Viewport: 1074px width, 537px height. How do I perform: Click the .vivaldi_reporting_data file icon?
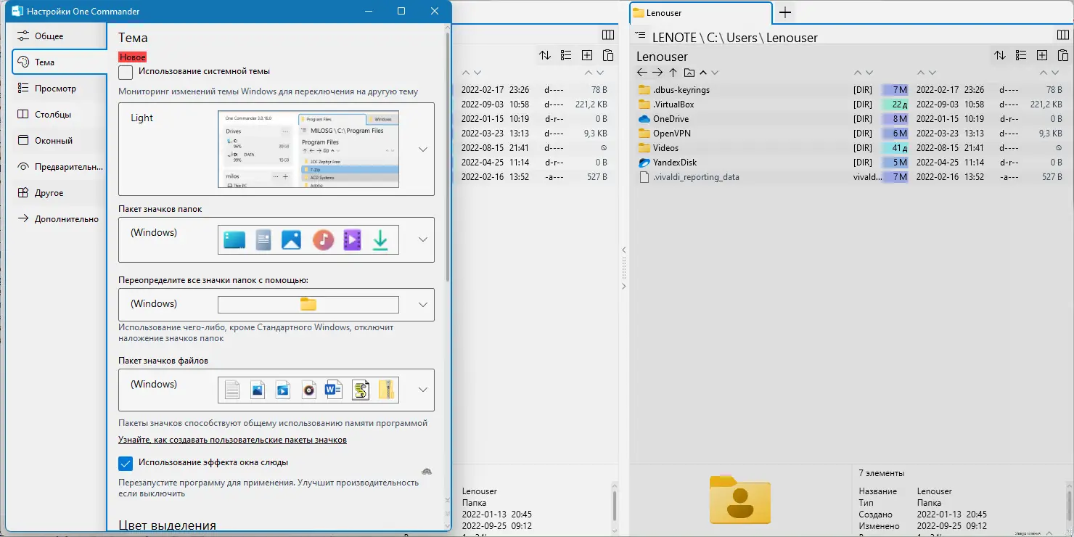(644, 177)
